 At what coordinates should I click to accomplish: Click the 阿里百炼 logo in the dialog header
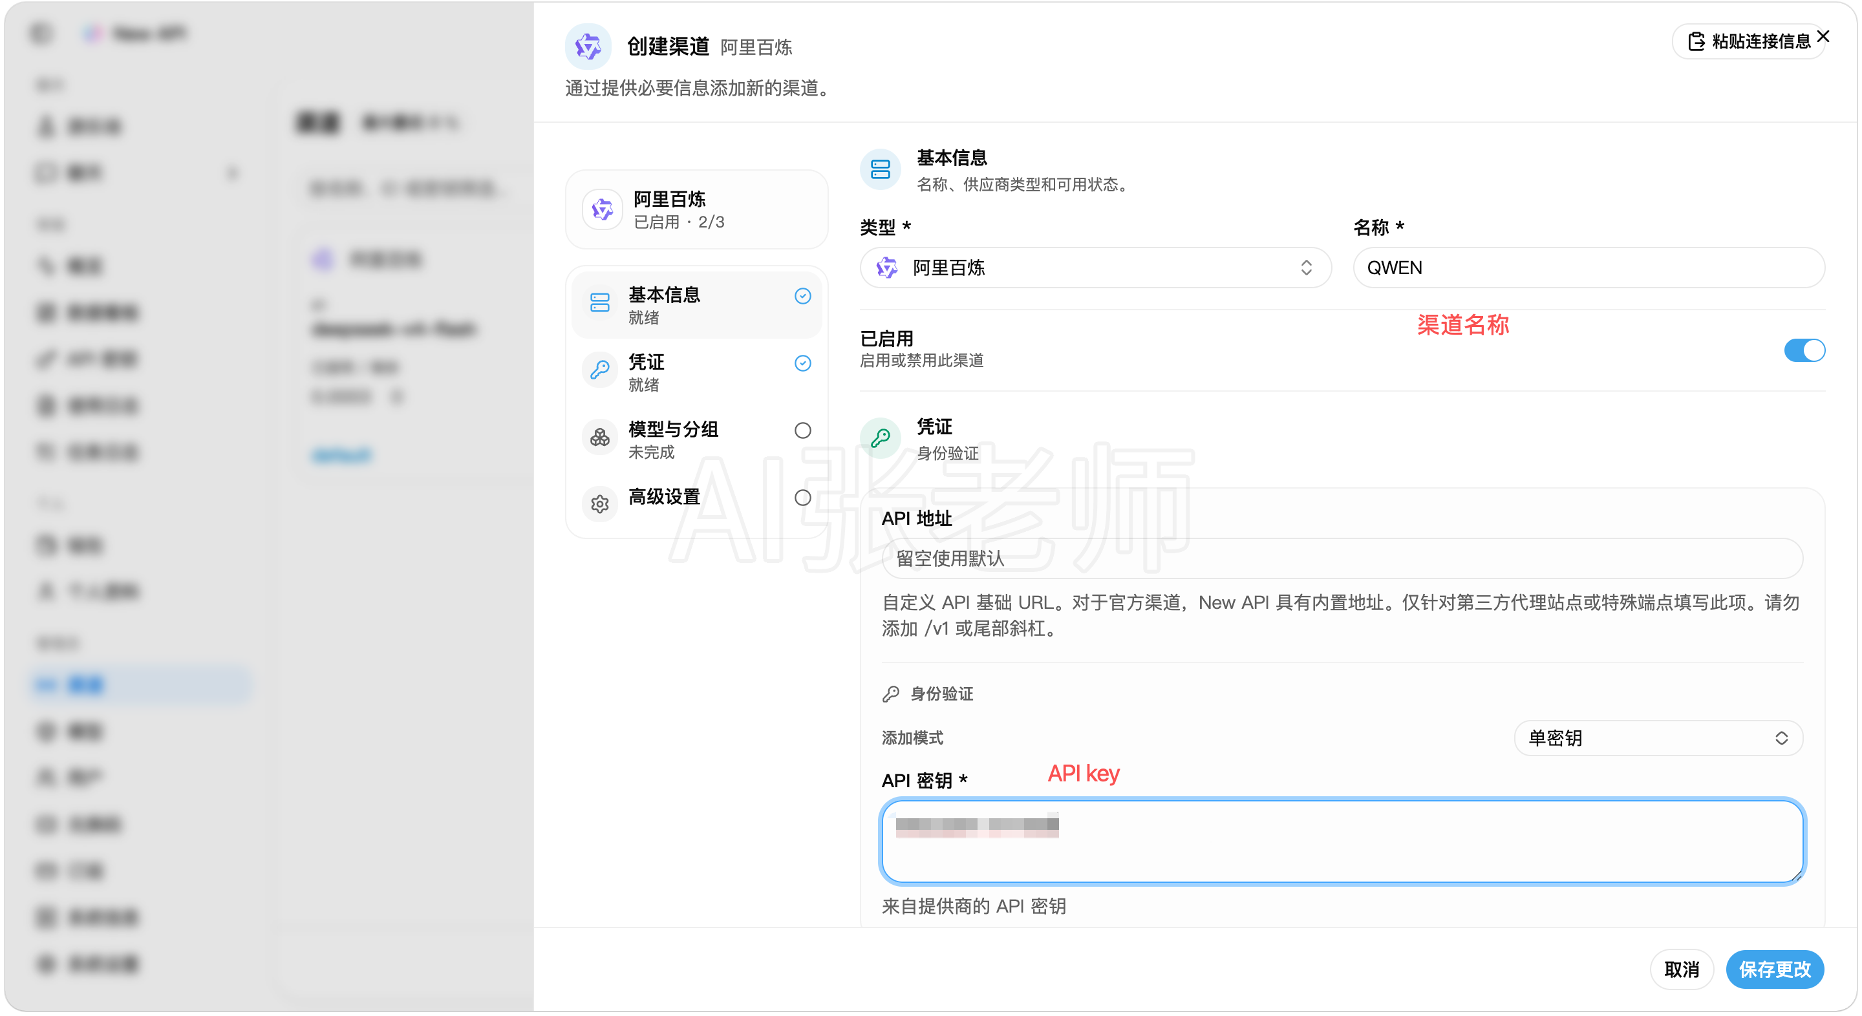[588, 47]
